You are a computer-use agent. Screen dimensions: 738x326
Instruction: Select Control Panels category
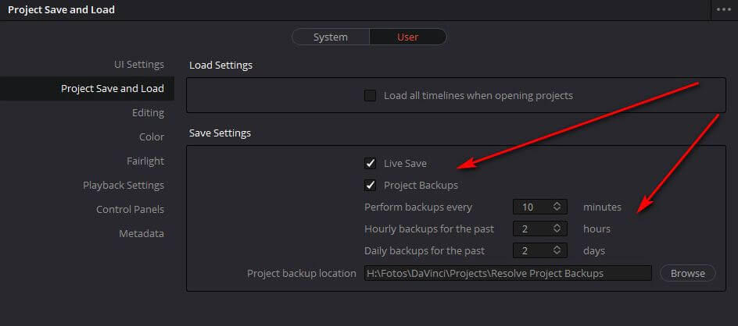point(130,209)
